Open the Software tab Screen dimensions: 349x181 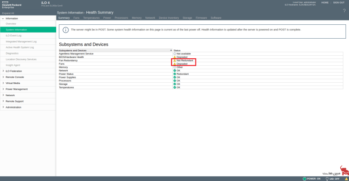coord(216,18)
